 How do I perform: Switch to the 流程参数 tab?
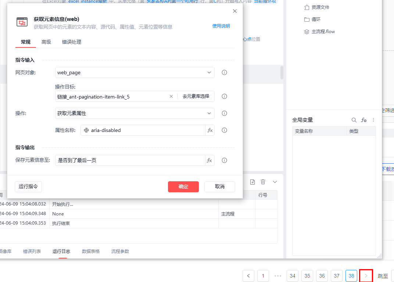(x=120, y=251)
